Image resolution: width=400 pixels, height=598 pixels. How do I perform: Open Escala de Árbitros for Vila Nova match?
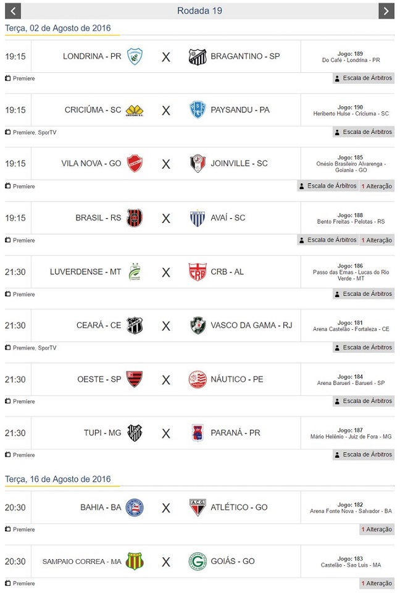tap(328, 186)
